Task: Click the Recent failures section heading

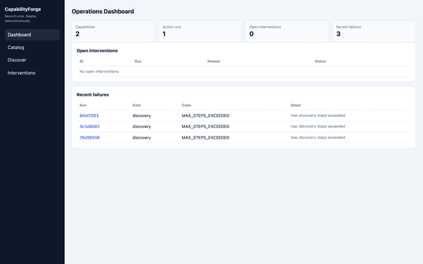Action: pos(93,95)
